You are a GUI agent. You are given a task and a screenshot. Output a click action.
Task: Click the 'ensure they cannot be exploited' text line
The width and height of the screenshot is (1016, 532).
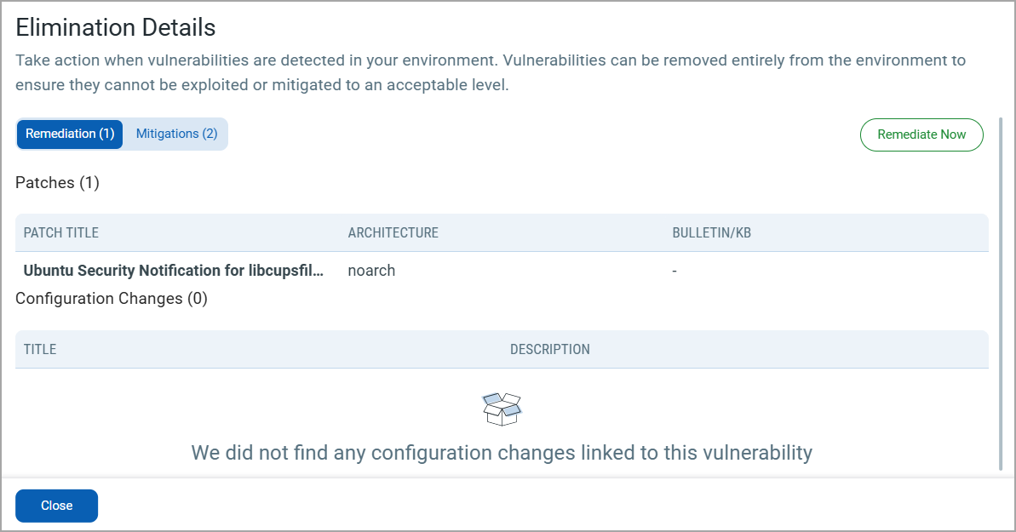(262, 86)
